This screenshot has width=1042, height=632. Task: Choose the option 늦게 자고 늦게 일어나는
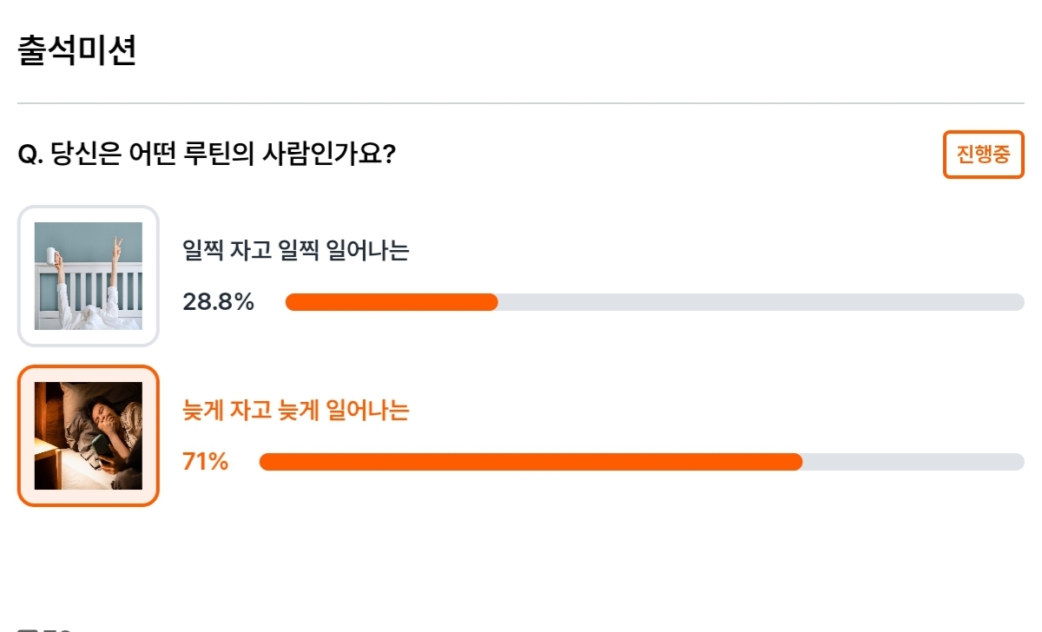[x=295, y=411]
